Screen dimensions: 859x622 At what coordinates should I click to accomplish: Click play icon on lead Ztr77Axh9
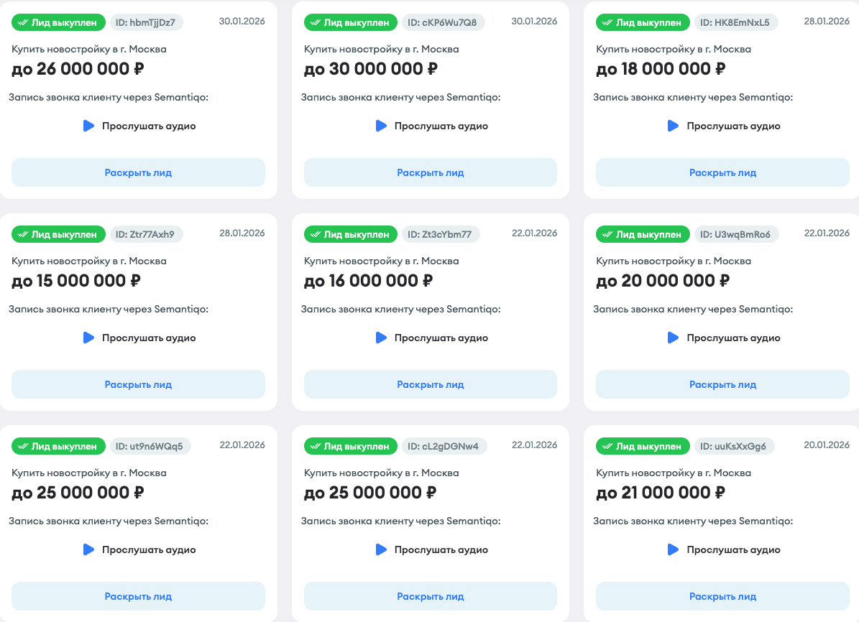(88, 338)
